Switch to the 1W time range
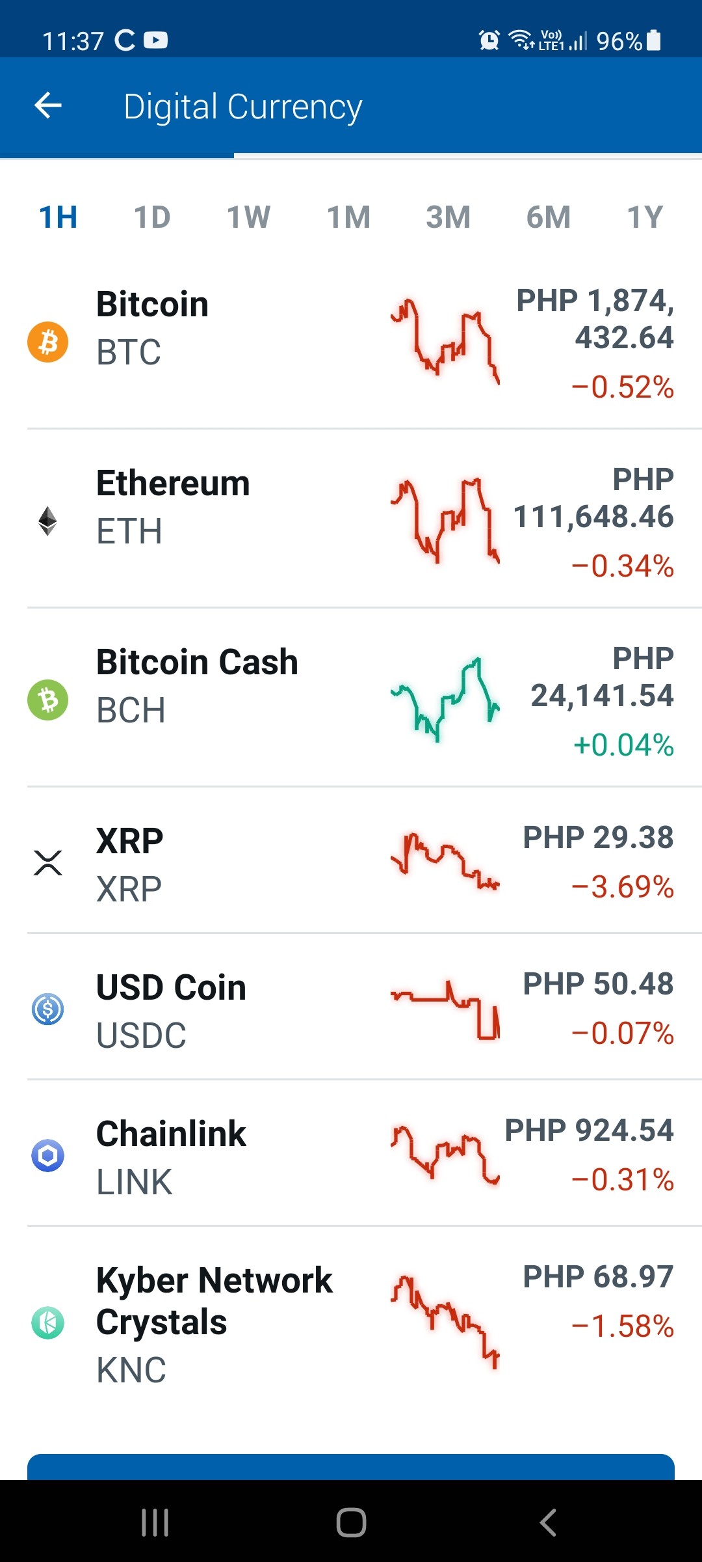This screenshot has width=702, height=1562. (248, 217)
